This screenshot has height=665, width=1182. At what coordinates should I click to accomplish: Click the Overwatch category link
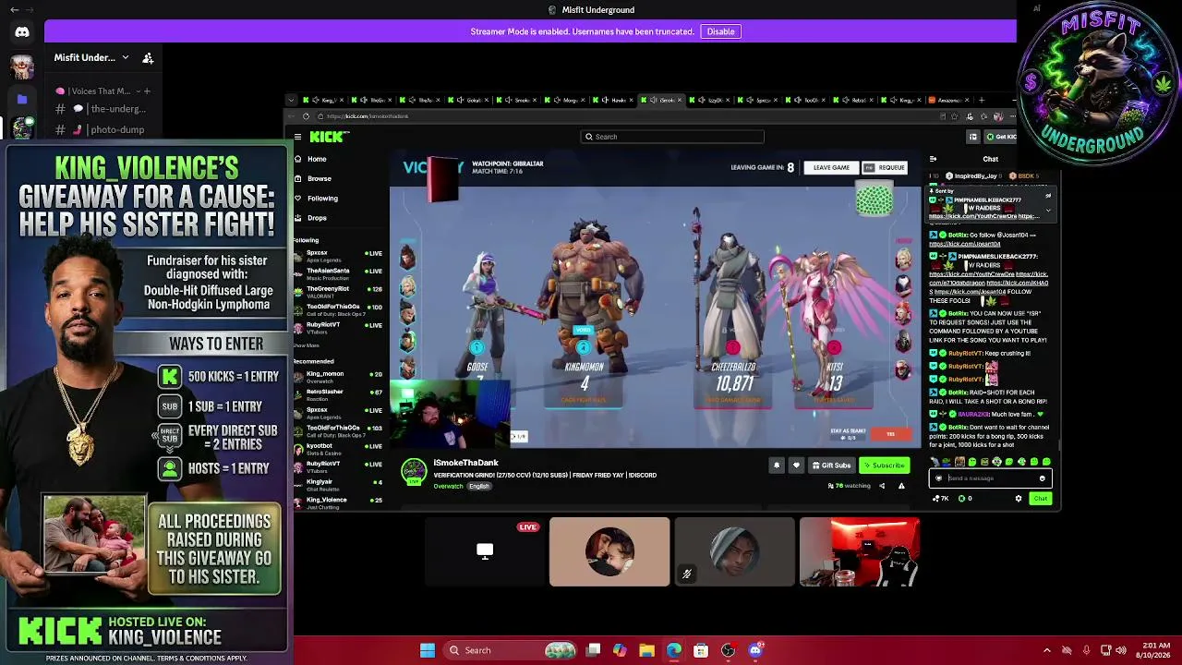[x=448, y=487]
